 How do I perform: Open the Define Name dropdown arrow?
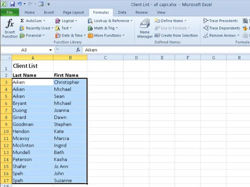186,21
